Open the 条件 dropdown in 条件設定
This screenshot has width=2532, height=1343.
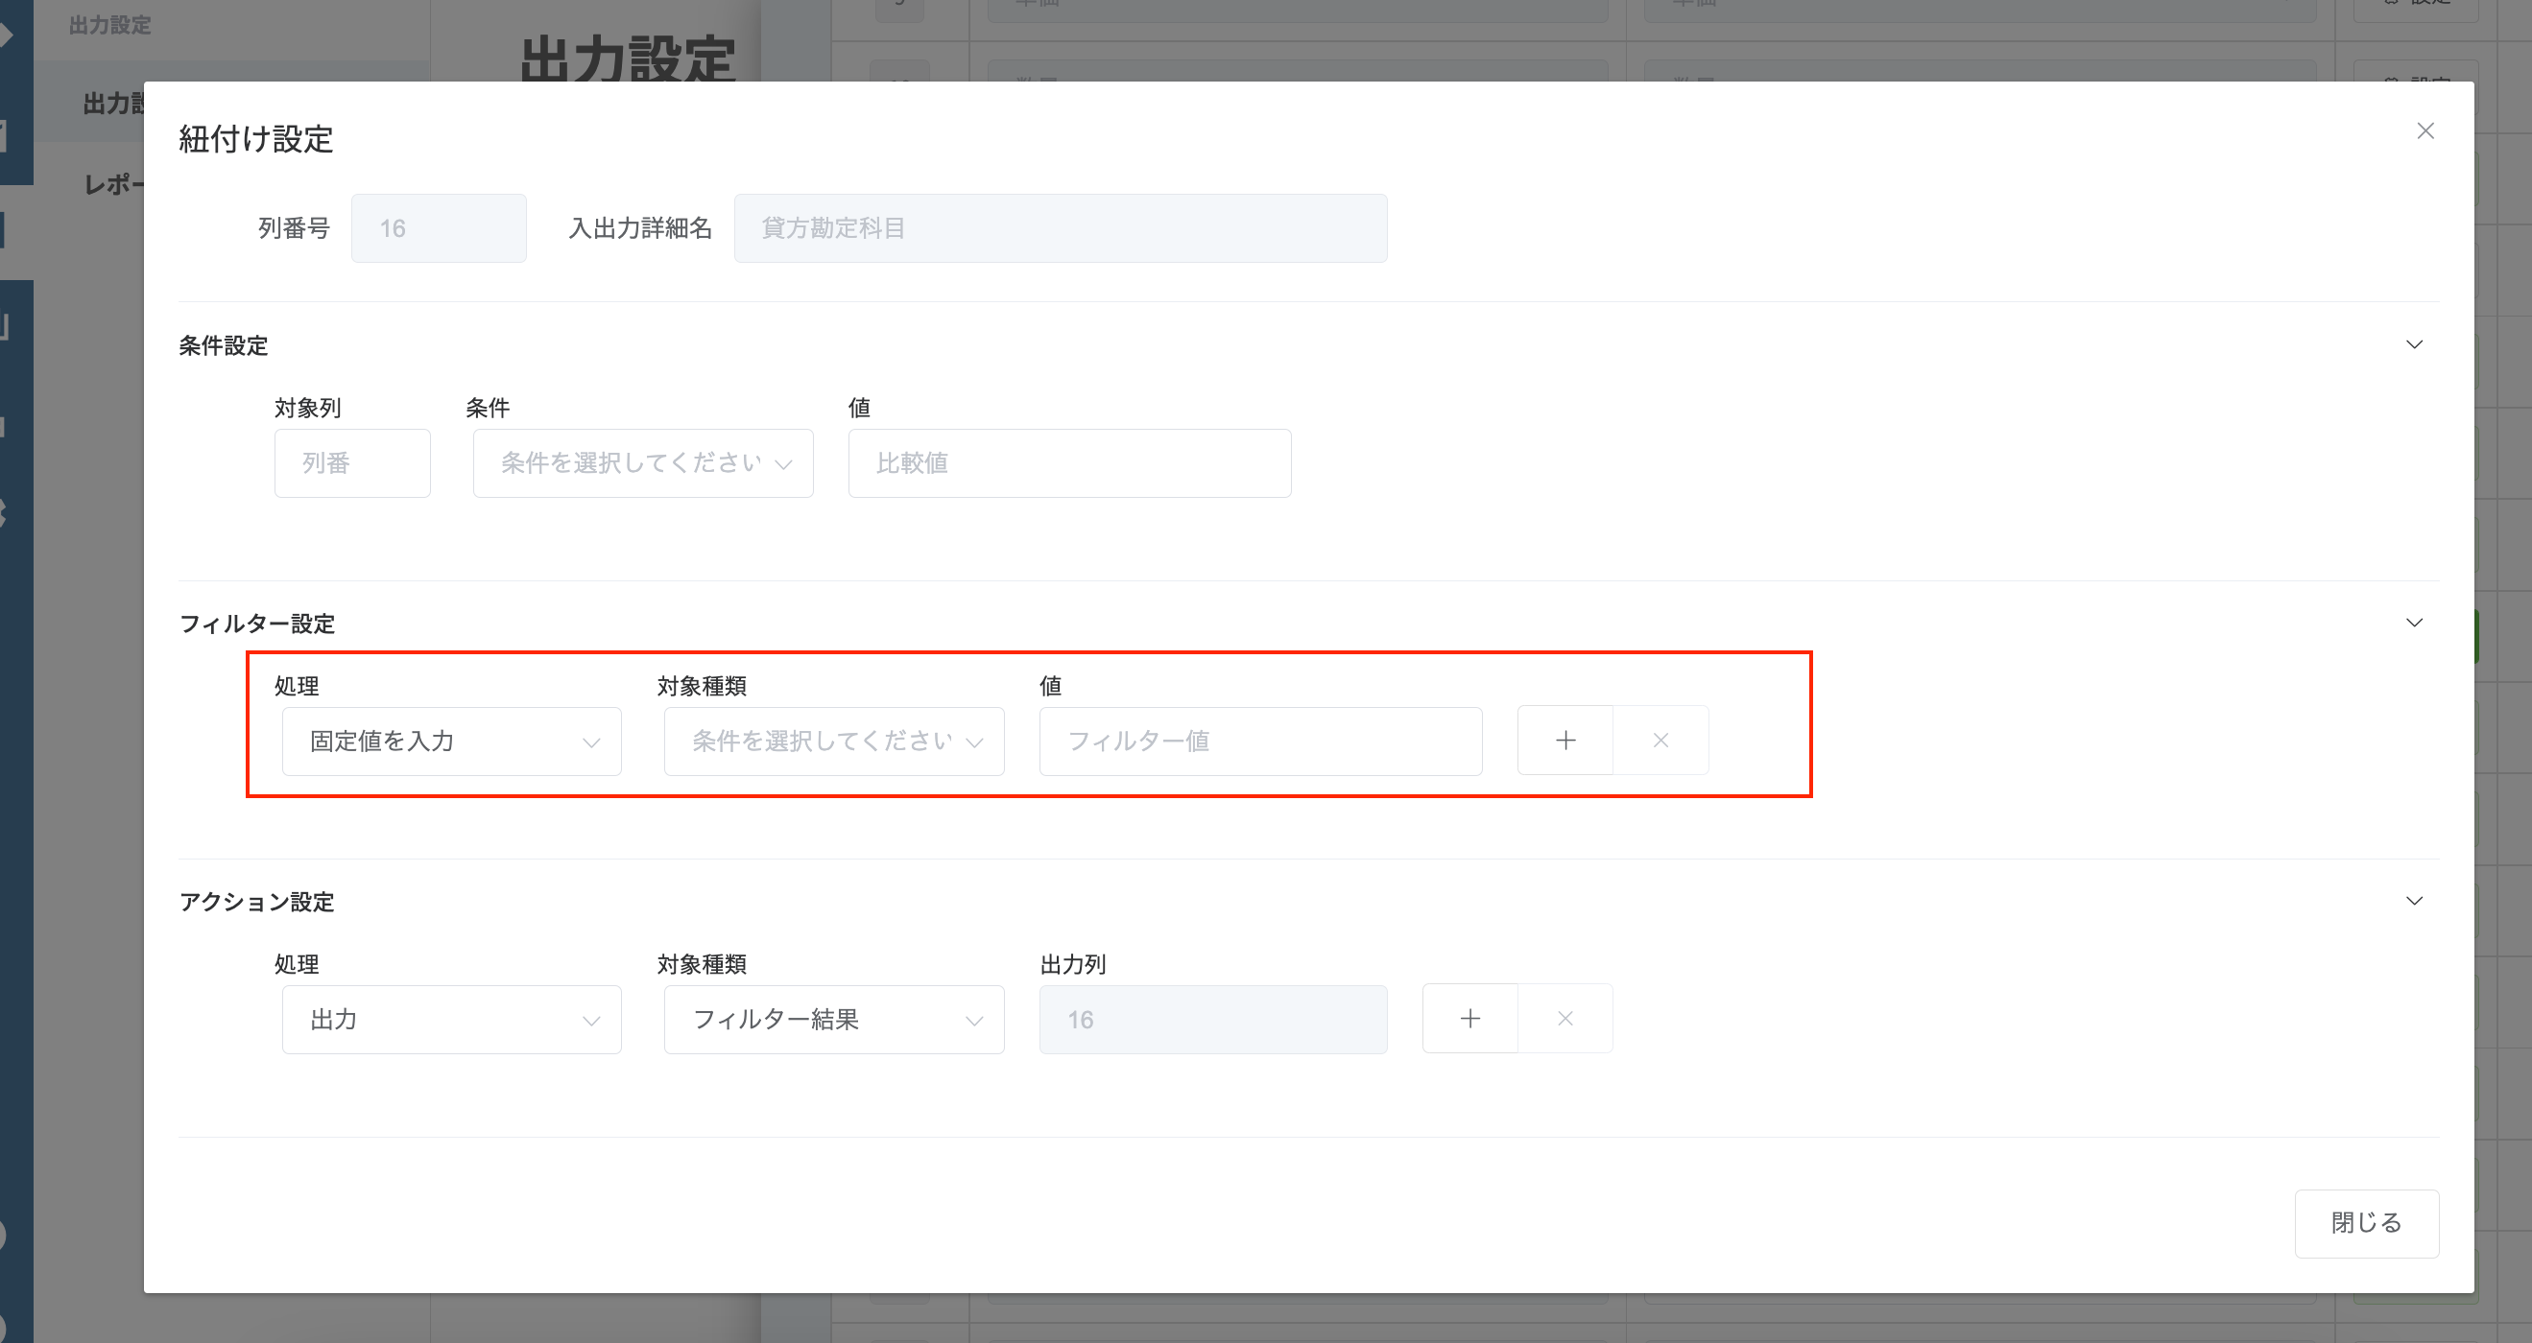(643, 462)
